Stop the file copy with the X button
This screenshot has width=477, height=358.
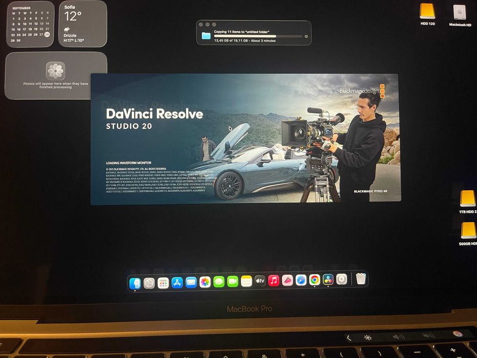click(x=306, y=36)
